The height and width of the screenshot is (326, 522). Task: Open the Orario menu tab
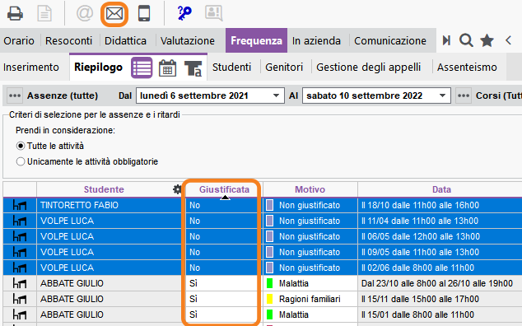tap(19, 40)
